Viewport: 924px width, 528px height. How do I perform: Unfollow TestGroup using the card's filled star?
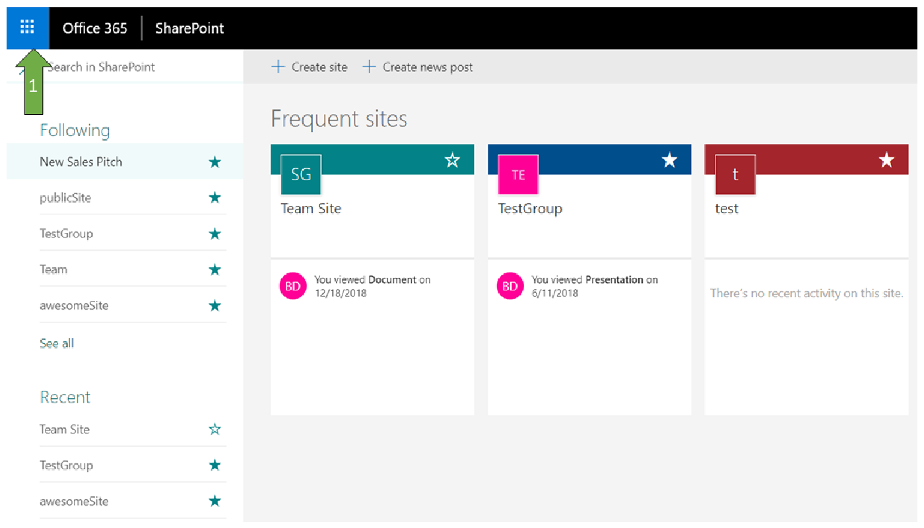669,160
